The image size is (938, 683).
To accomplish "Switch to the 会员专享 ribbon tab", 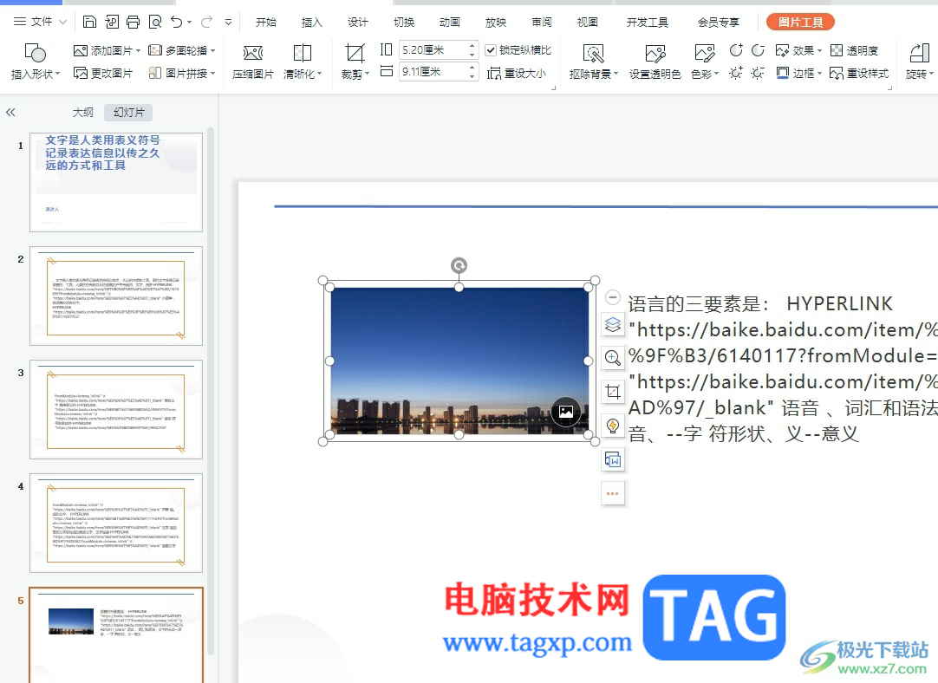I will (719, 23).
